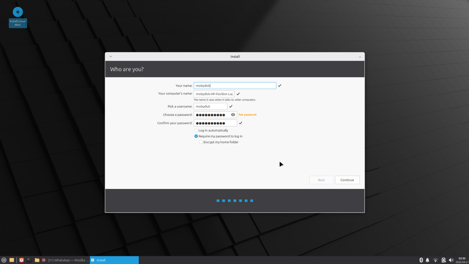Open the volume speaker tray icon

coord(451,260)
